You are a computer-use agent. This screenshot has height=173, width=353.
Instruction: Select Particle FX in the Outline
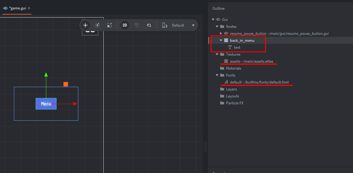coord(235,103)
